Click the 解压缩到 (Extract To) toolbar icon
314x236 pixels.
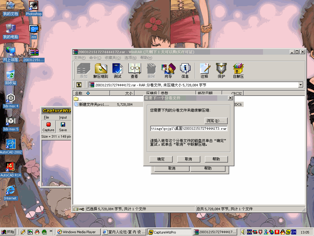pos(101,70)
